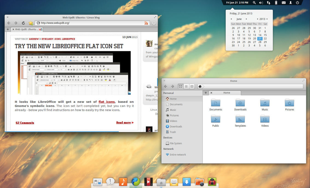Select June 21 in the calendar
The width and height of the screenshot is (310, 188).
click(x=260, y=39)
